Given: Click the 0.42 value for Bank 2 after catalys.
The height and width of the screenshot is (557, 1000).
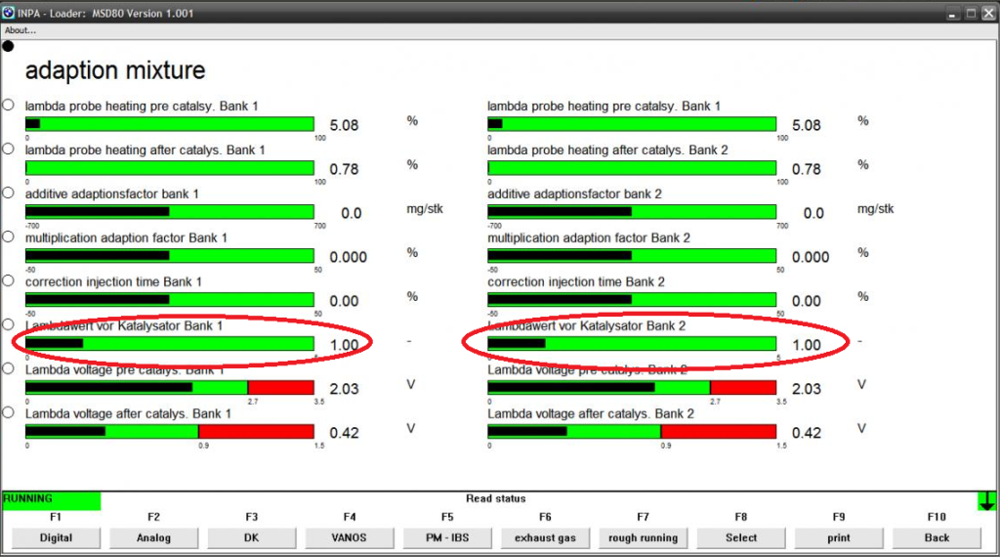Looking at the screenshot, I should (x=807, y=433).
